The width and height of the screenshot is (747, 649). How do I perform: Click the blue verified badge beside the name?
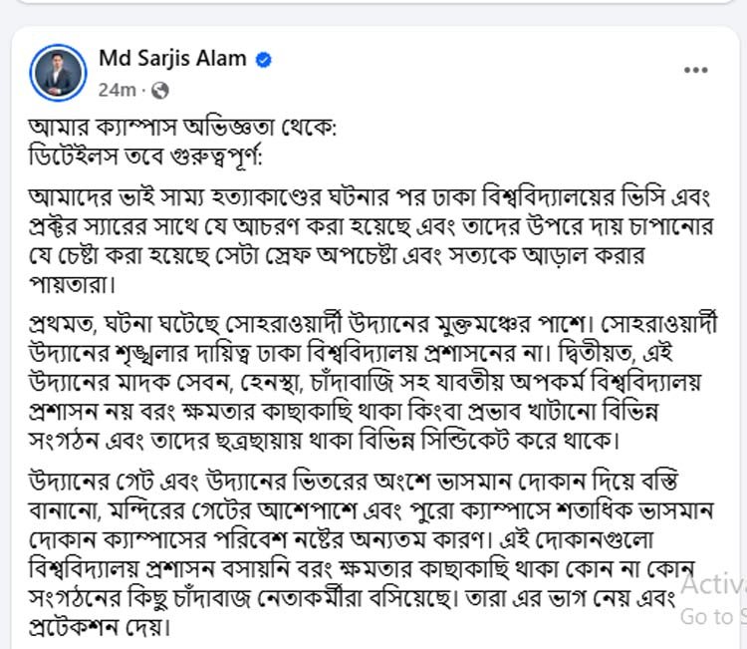point(264,60)
